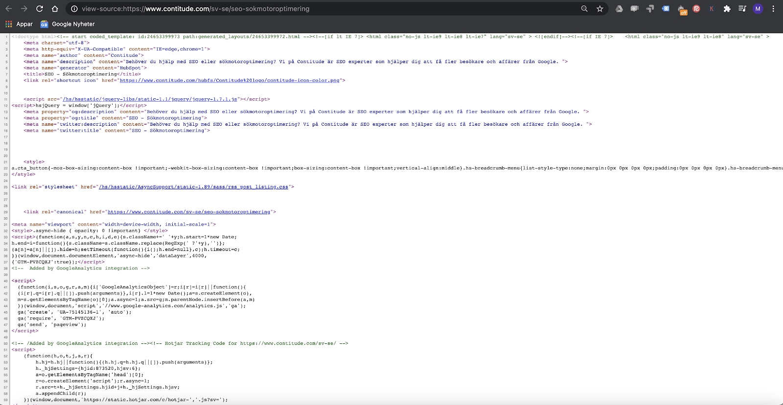Bookmark this page with the star icon
783x405 pixels.
[x=599, y=9]
